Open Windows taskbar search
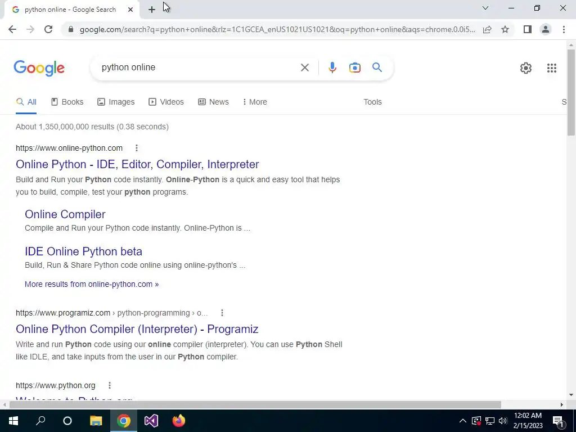The width and height of the screenshot is (576, 432). pyautogui.click(x=40, y=421)
